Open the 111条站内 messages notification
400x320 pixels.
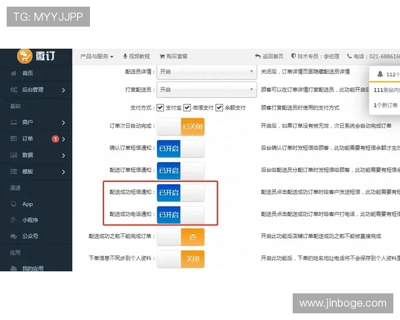point(386,90)
